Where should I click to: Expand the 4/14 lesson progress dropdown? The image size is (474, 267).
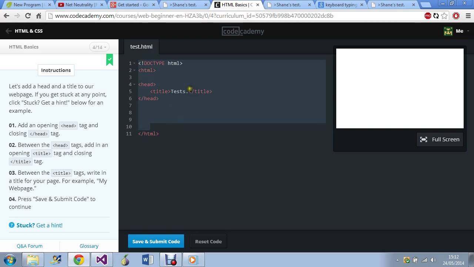tap(99, 47)
